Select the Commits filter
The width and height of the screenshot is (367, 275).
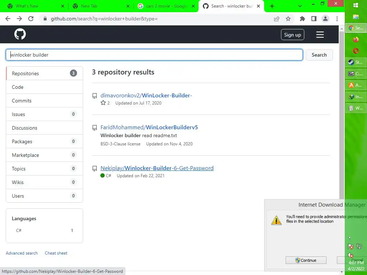pos(44,101)
